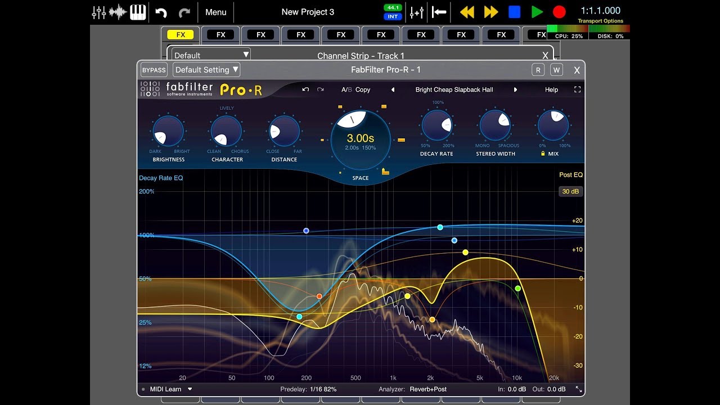Image resolution: width=720 pixels, height=405 pixels.
Task: Open the mixer view icon
Action: click(x=99, y=12)
